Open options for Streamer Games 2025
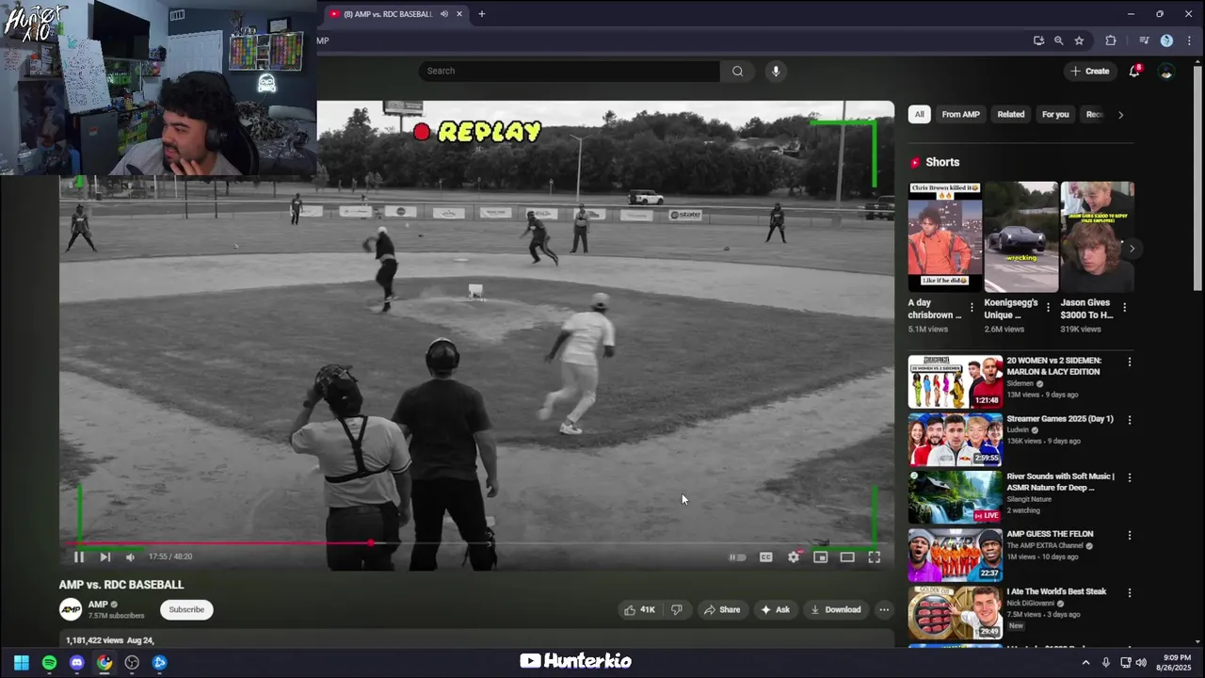 pyautogui.click(x=1130, y=419)
